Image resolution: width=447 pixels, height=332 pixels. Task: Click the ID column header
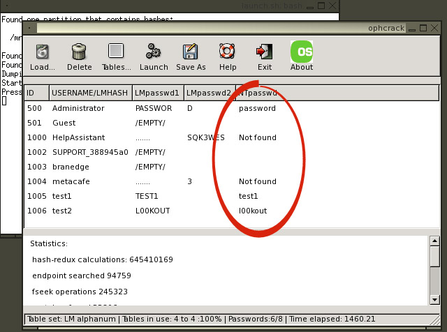pyautogui.click(x=37, y=93)
